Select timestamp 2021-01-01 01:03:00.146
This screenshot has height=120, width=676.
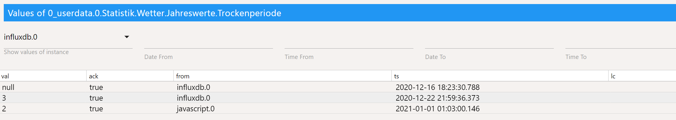[x=437, y=109]
